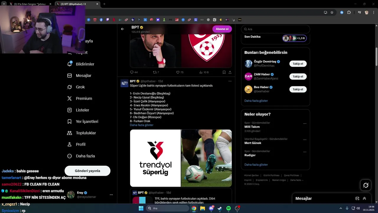Open Topluluklar from the sidebar
Image resolution: width=378 pixels, height=213 pixels.
tap(82, 133)
